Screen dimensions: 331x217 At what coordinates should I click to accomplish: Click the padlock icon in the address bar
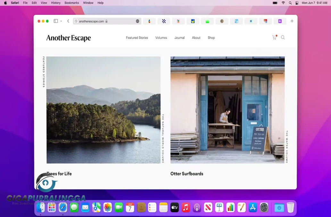point(106,21)
